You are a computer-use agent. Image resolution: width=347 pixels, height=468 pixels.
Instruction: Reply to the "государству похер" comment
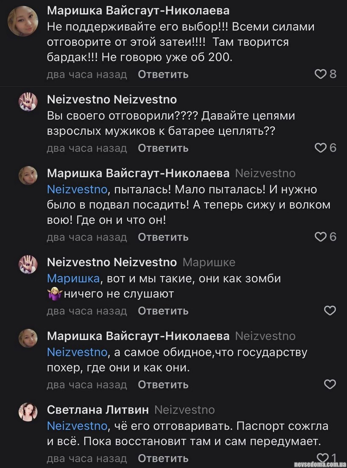tap(163, 384)
